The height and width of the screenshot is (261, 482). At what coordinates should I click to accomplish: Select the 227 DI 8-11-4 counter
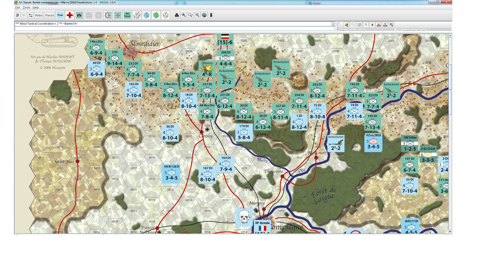tap(281, 112)
